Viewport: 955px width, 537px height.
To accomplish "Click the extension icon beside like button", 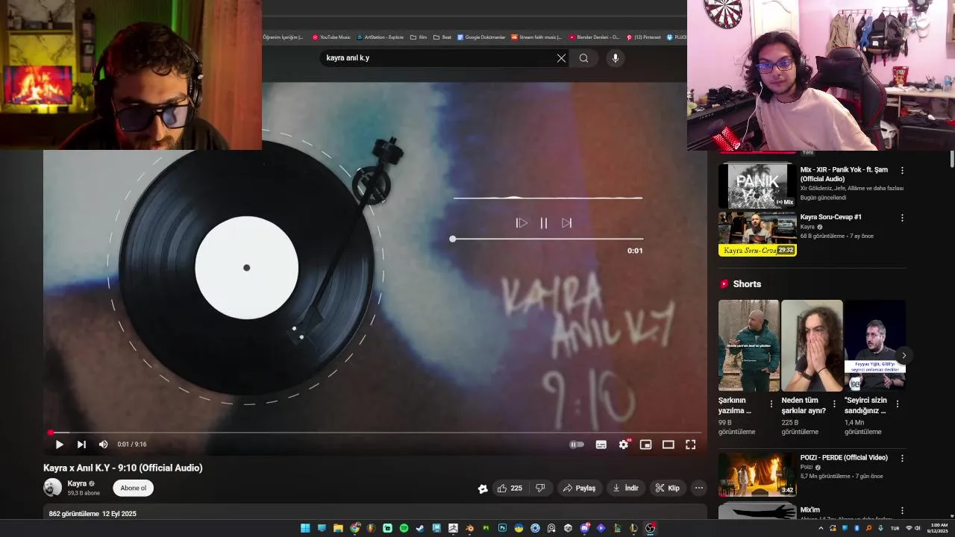I will coord(483,489).
